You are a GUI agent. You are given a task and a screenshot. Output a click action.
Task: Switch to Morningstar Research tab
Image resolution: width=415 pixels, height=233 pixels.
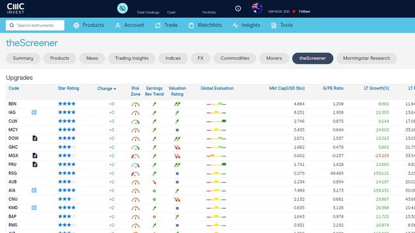click(x=366, y=58)
